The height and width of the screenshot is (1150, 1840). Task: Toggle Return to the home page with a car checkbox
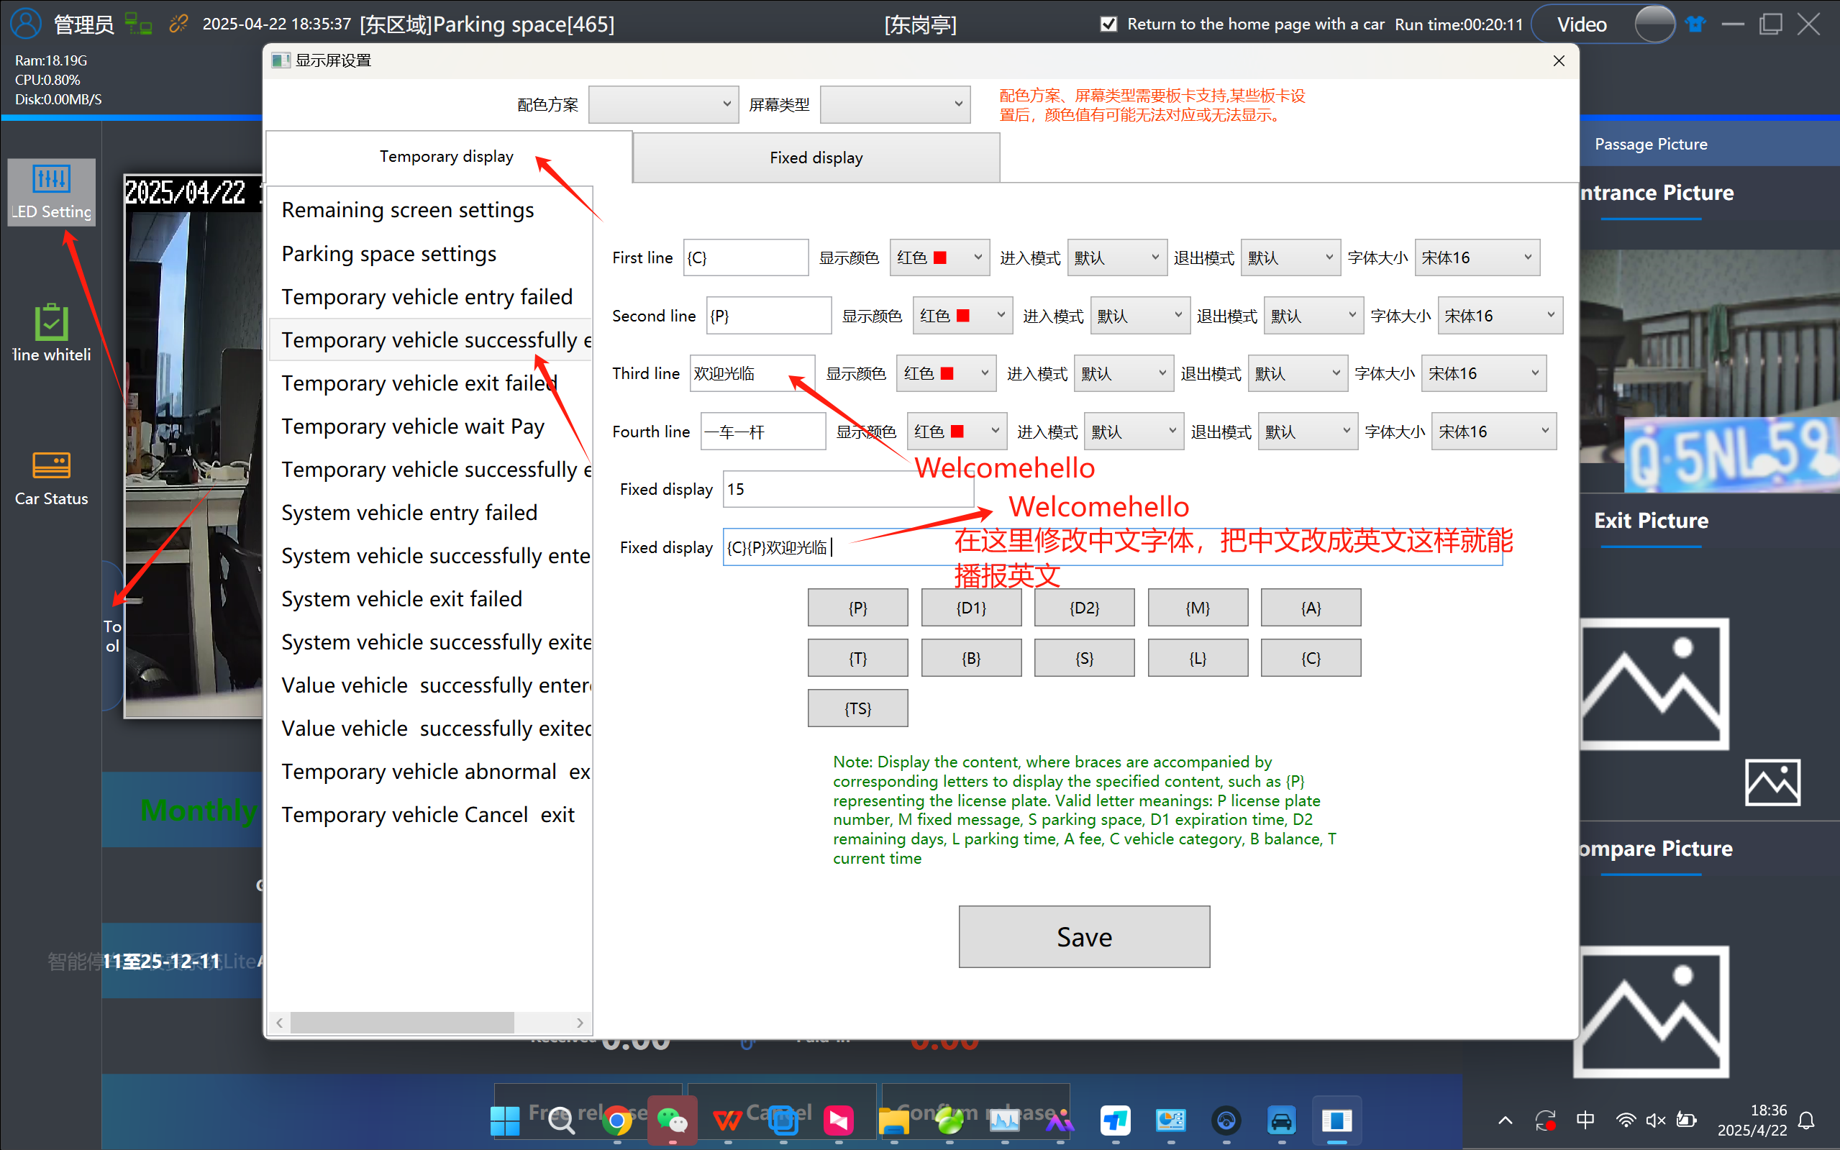1108,24
